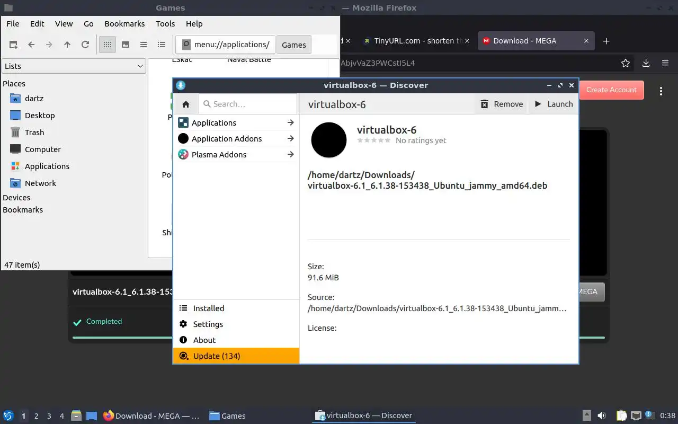Viewport: 678px width, 424px height.
Task: Click the menu://applications/ path button
Action: click(226, 45)
